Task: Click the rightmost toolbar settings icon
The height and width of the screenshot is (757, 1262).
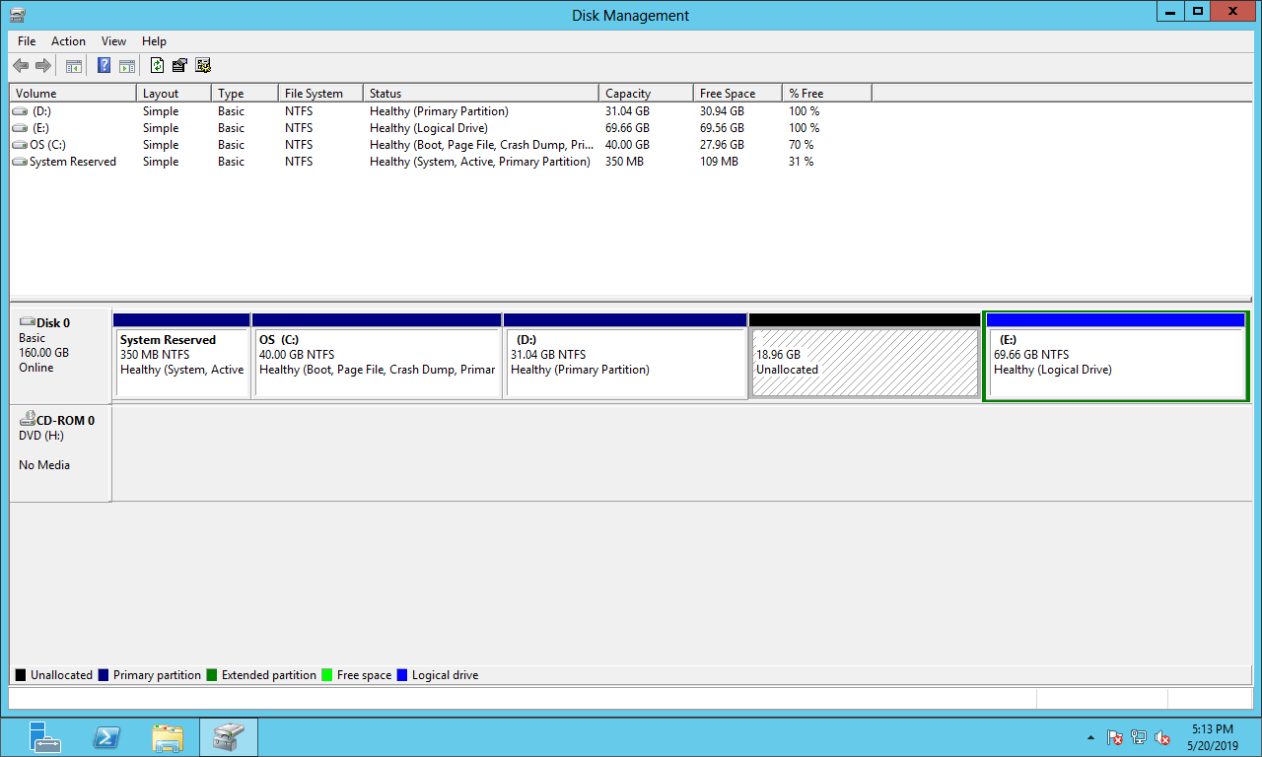Action: pyautogui.click(x=203, y=66)
